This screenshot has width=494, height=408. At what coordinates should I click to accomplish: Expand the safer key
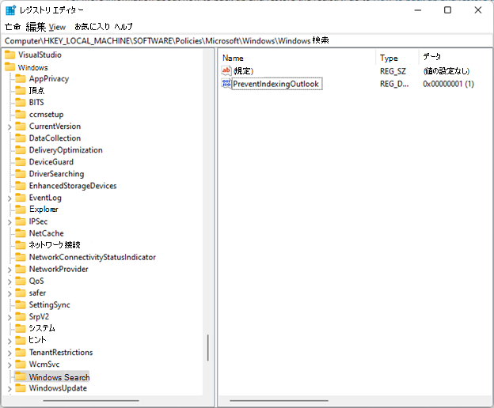(9, 293)
